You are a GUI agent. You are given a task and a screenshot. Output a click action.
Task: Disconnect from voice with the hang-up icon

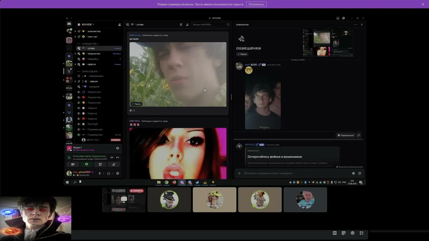(x=118, y=157)
